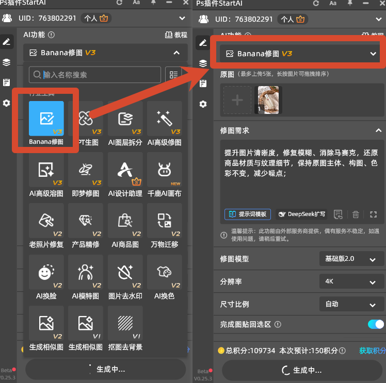Open 即梦修图 tool
The image size is (386, 383).
pos(86,170)
